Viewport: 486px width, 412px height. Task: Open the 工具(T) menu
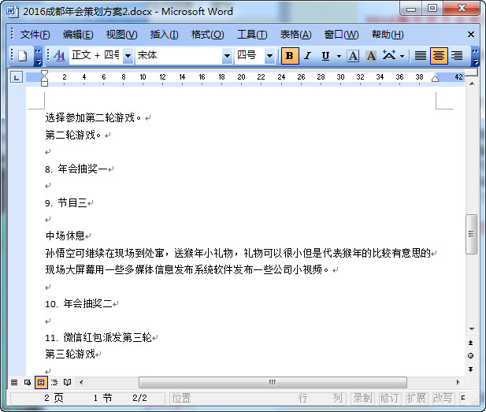coord(252,35)
